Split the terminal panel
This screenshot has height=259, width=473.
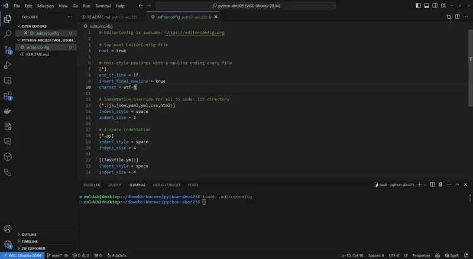pos(432,184)
